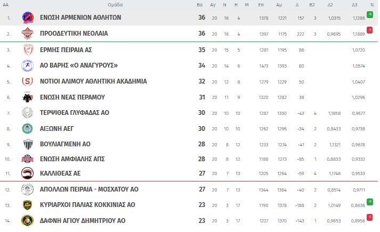The image size is (380, 232).
Task: Click the Δ3 column header
Action: tap(354, 5)
